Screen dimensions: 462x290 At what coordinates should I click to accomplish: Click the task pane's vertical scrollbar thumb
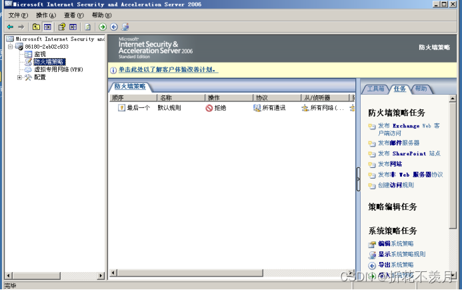pos(453,165)
